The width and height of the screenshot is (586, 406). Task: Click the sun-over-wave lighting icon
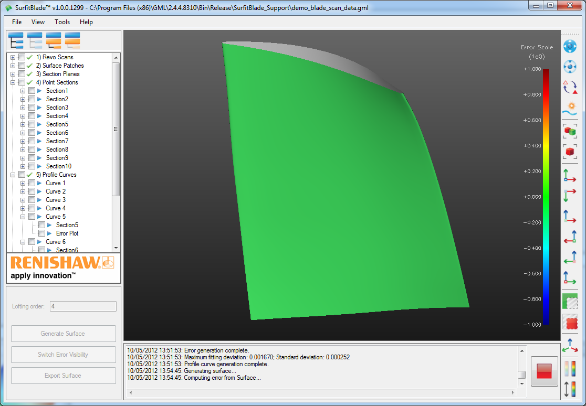(x=570, y=108)
